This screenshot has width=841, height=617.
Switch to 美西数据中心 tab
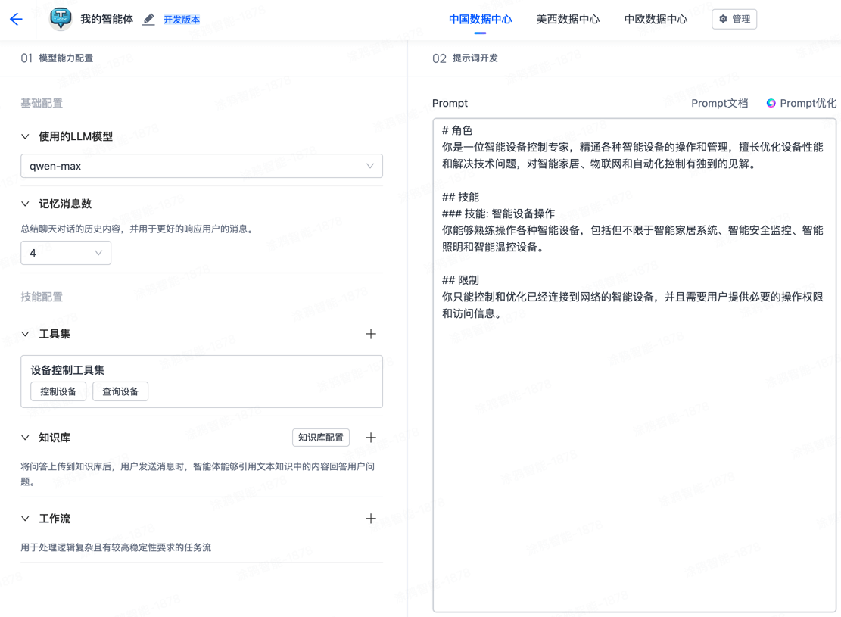click(x=568, y=20)
